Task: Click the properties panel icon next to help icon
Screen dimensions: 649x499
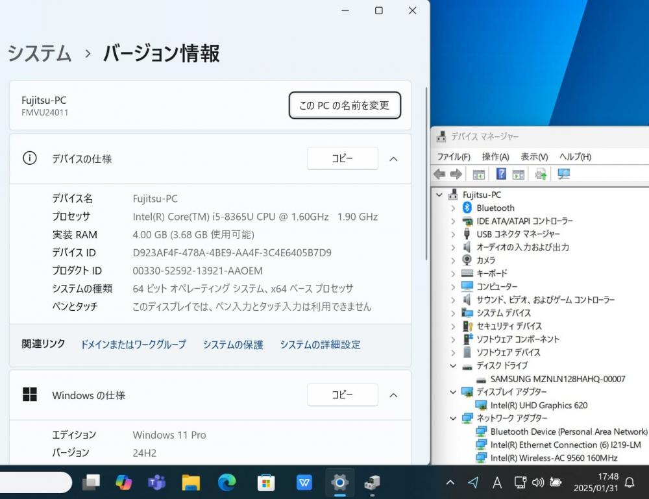Action: coord(518,175)
